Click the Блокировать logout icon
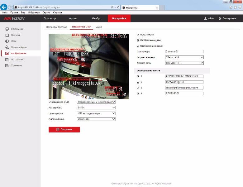Image resolution: width=243 pixels, height=187 pixels. [x=220, y=18]
